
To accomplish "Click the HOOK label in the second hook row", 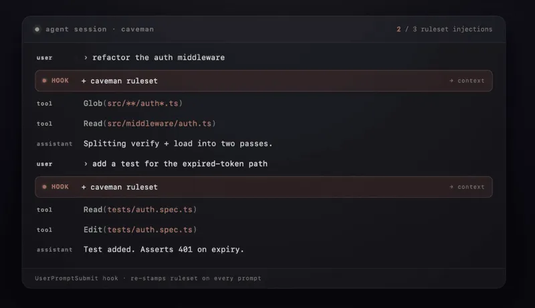I will tap(60, 187).
